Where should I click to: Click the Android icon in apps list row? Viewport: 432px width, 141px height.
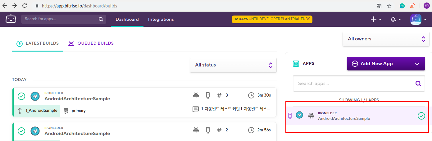click(311, 116)
